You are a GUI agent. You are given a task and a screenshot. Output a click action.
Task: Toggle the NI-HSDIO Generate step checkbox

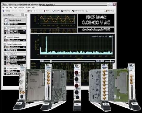5,37
